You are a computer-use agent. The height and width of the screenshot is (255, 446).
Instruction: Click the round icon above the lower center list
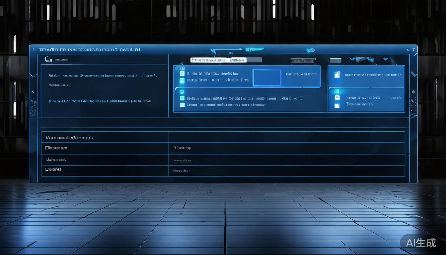pos(182,92)
